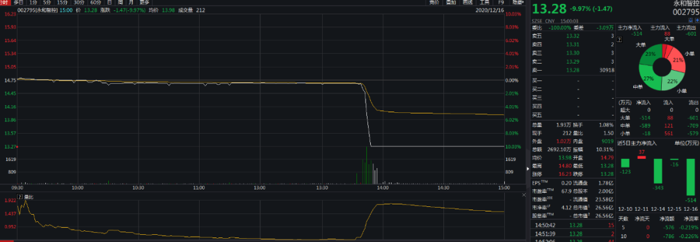Click the 12-16 net inflow bar
700x242 pixels.
(x=691, y=177)
